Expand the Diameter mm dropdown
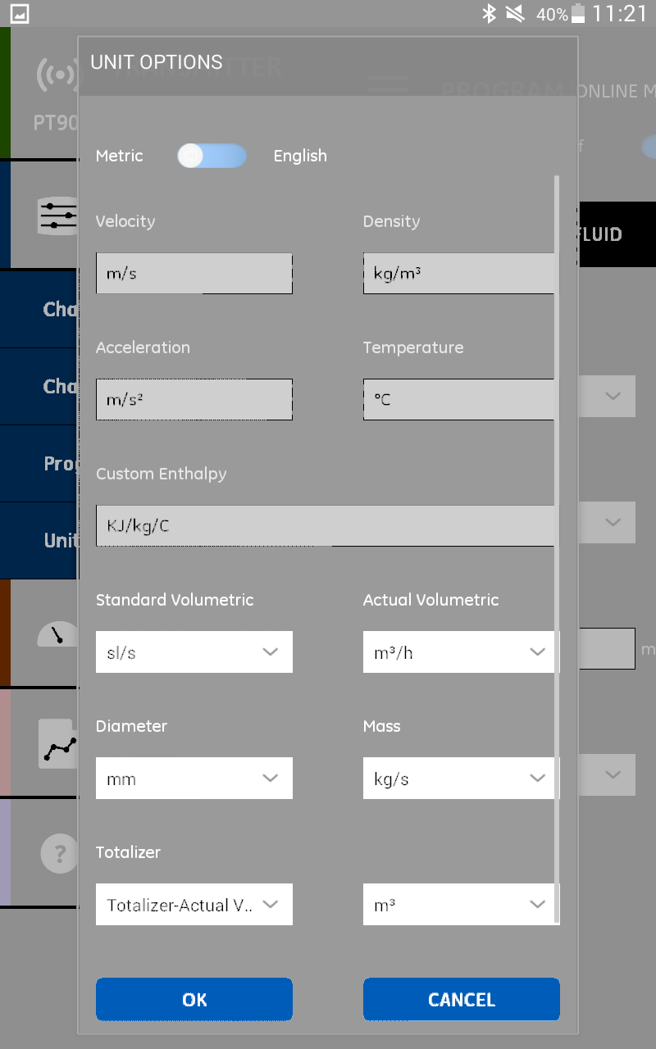The width and height of the screenshot is (656, 1049). click(x=194, y=779)
